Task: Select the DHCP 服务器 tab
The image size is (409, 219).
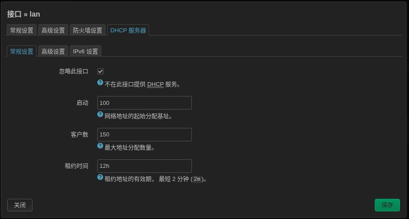Action: pyautogui.click(x=128, y=30)
